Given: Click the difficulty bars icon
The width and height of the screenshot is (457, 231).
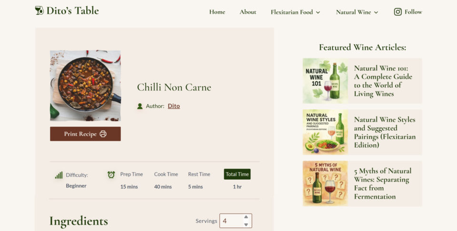Looking at the screenshot, I should point(59,175).
